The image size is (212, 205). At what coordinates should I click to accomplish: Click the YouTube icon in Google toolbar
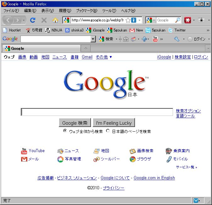(155, 39)
